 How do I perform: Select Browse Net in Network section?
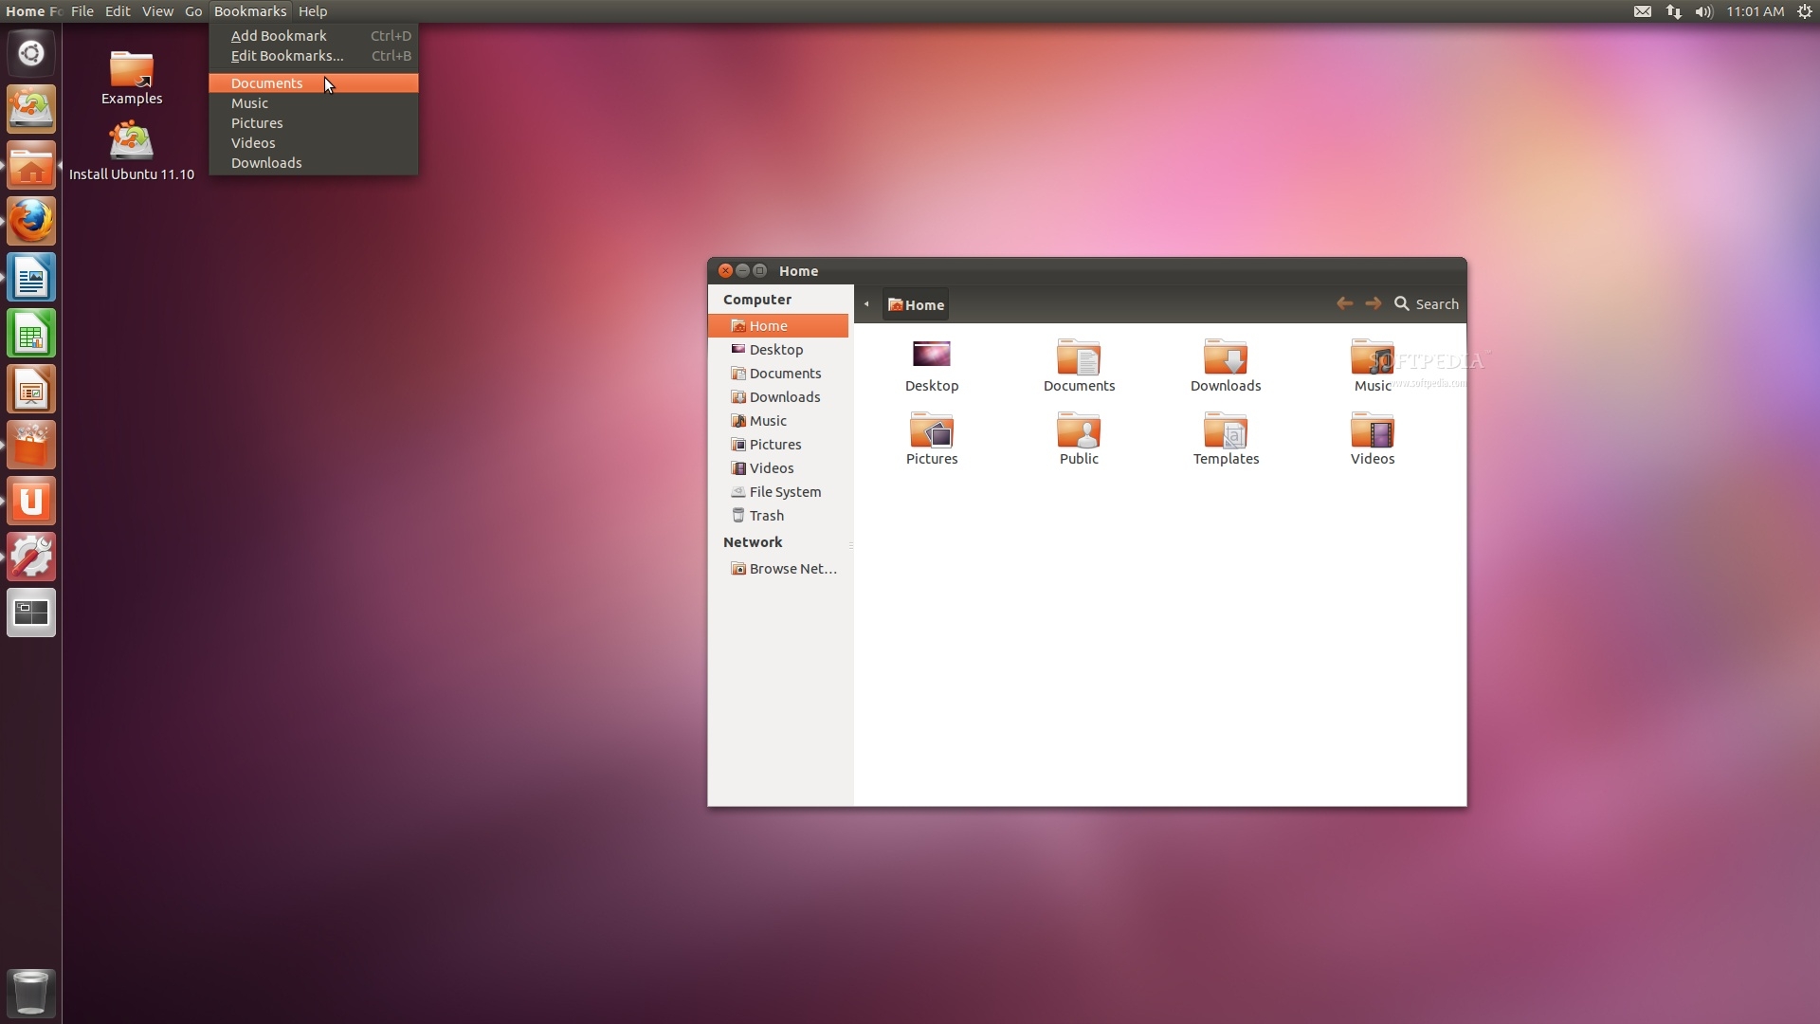(784, 568)
